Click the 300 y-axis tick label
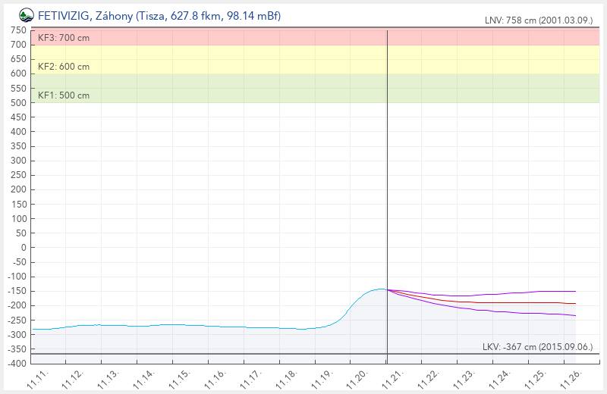607x394 pixels. 18,161
